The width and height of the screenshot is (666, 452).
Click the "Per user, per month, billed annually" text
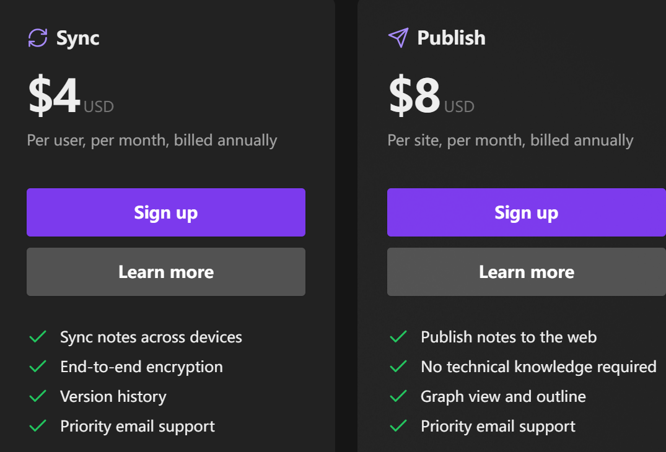click(x=152, y=141)
